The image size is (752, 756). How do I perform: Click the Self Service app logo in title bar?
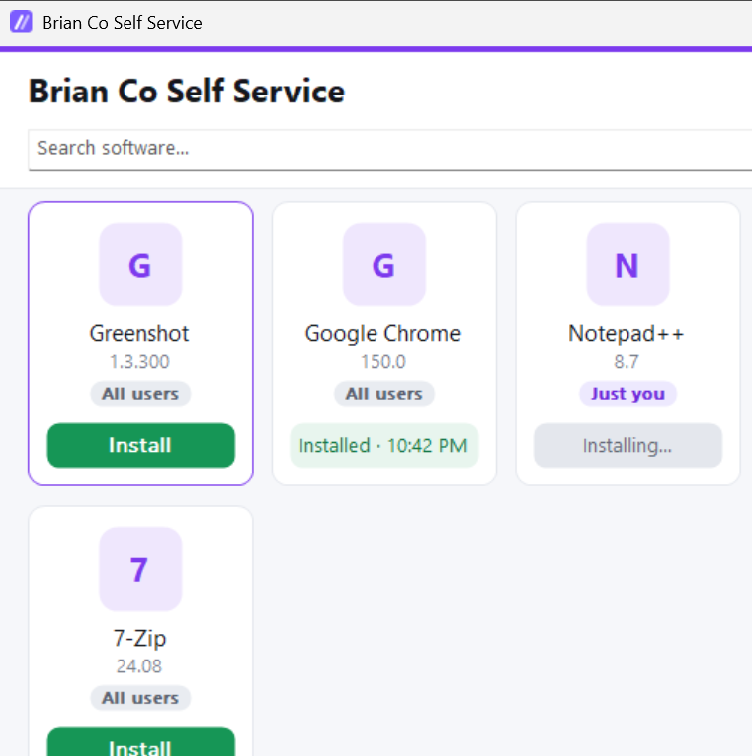(21, 22)
